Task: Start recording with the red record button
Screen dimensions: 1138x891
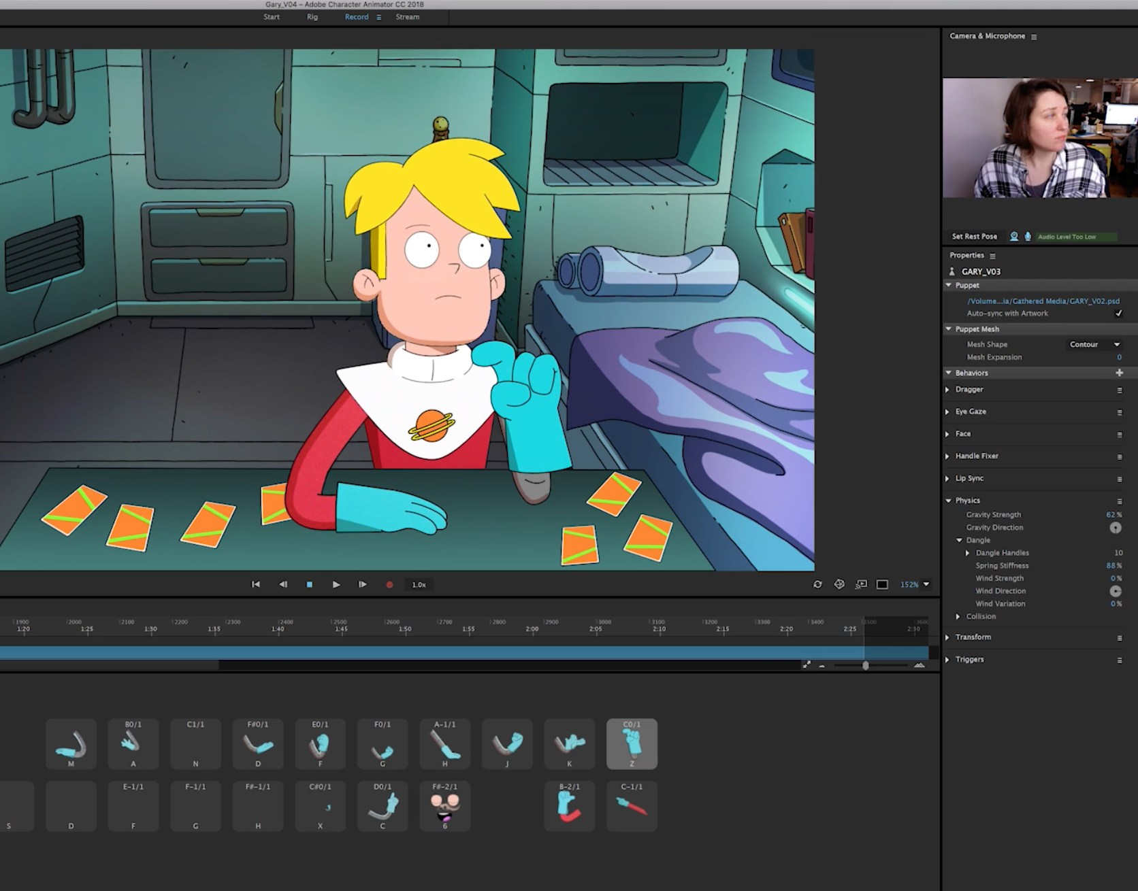Action: click(389, 584)
